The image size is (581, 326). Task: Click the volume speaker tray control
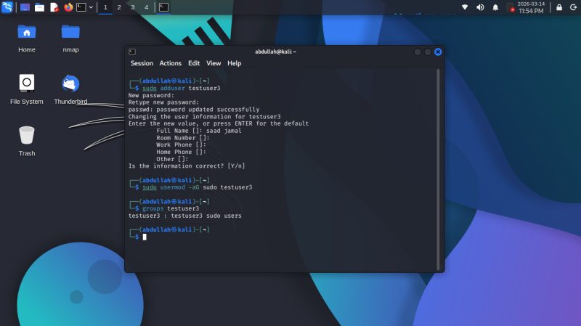pos(480,7)
